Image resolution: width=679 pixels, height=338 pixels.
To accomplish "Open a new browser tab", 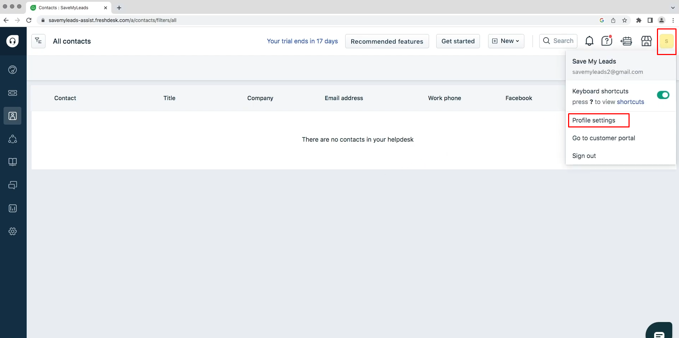I will pos(119,8).
